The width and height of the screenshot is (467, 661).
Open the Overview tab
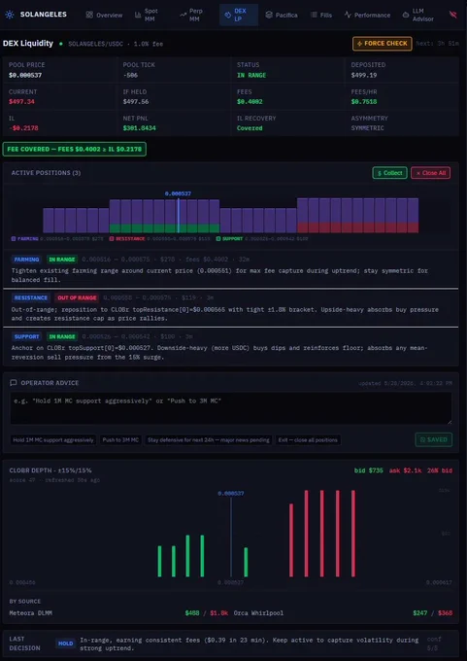104,15
